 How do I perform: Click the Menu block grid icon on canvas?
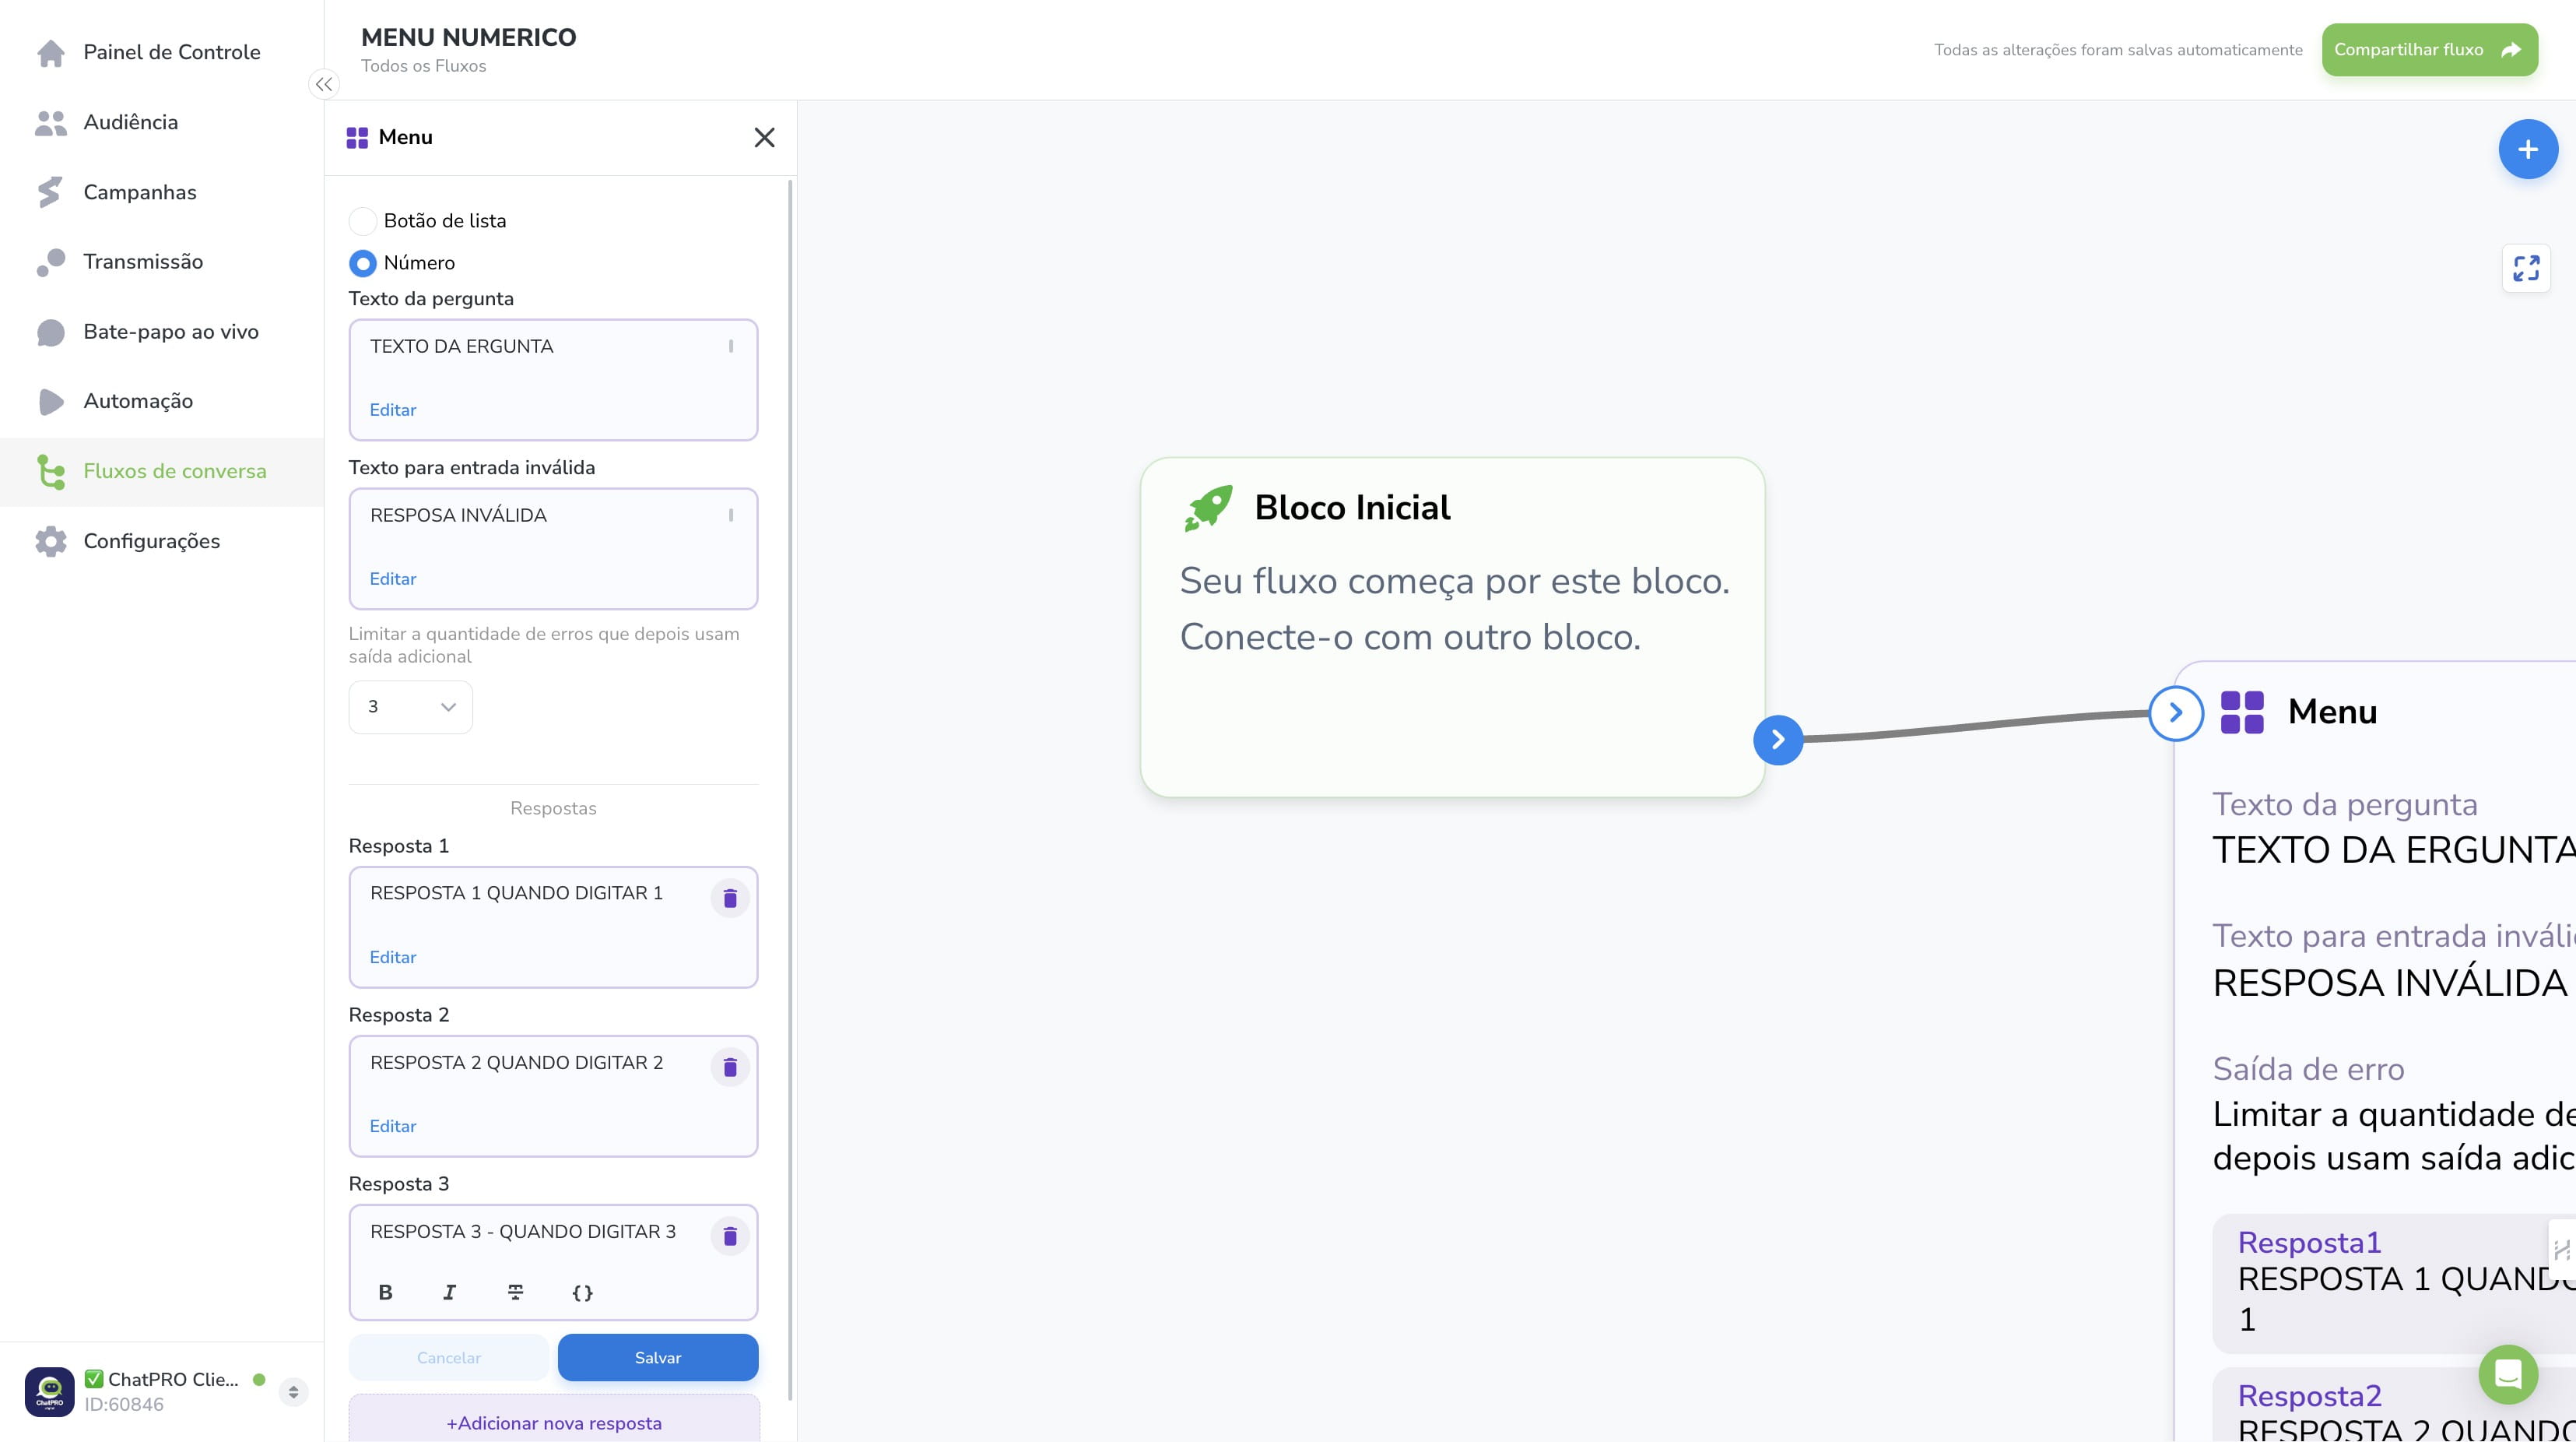point(2242,712)
